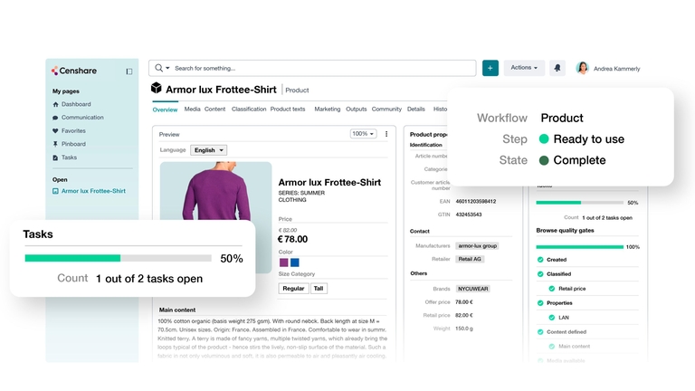The height and width of the screenshot is (391, 695).
Task: Click the € 78.00 price value
Action: tap(292, 239)
